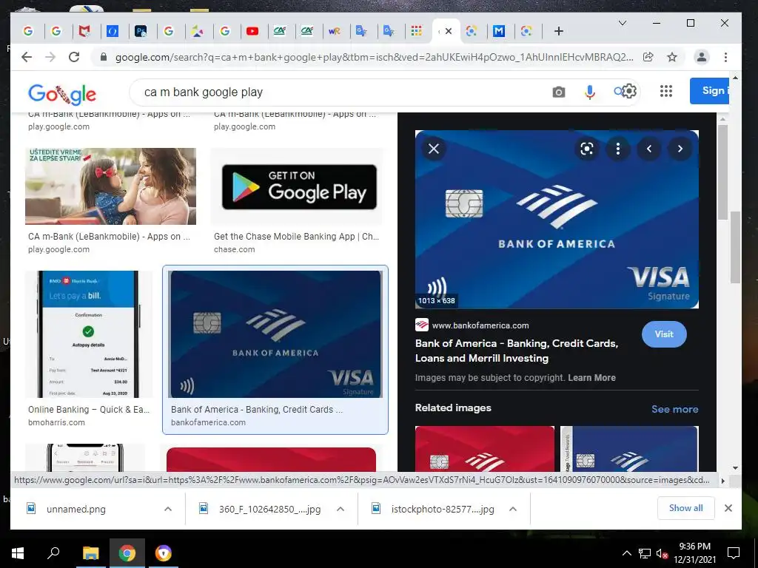
Task: Open the Google apps grid
Action: click(x=666, y=91)
